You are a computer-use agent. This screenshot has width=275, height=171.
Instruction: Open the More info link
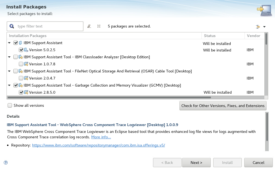click(x=101, y=137)
